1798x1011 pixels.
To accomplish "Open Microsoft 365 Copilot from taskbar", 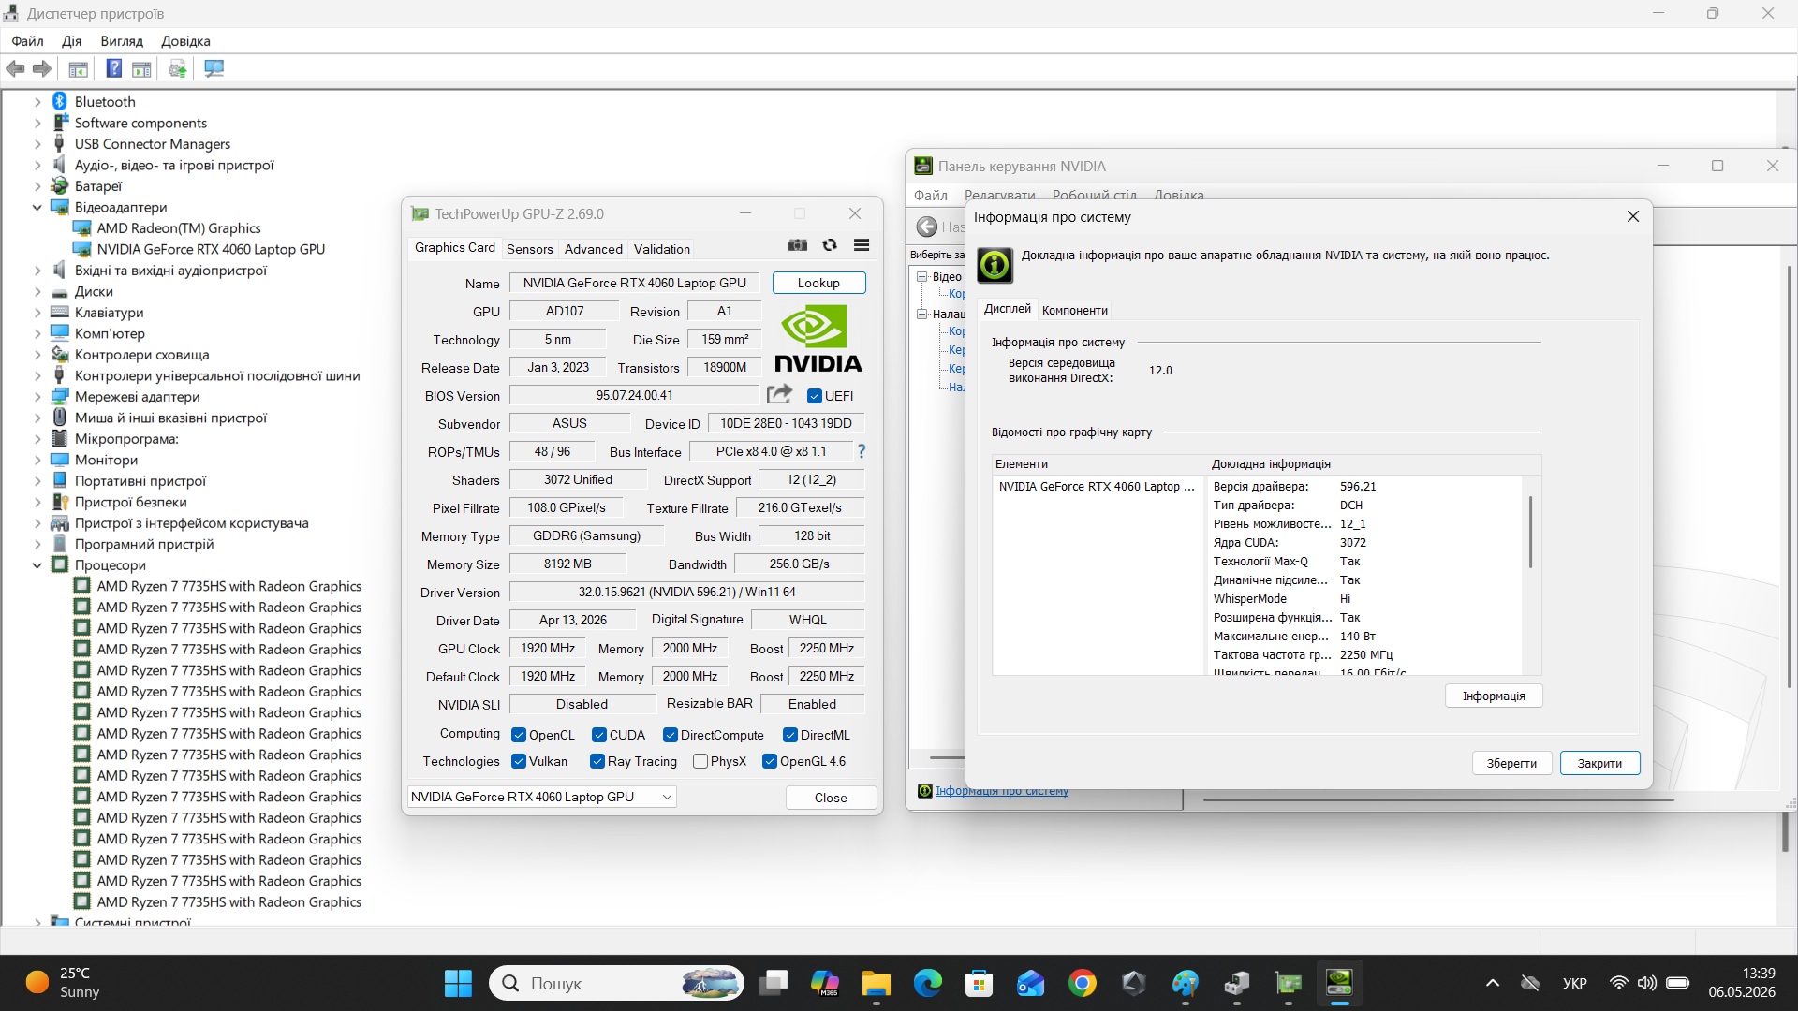I will tap(825, 983).
